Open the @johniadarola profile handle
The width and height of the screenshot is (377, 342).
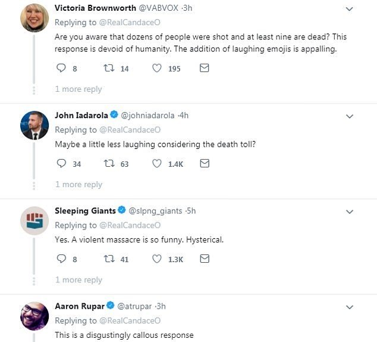pyautogui.click(x=149, y=115)
